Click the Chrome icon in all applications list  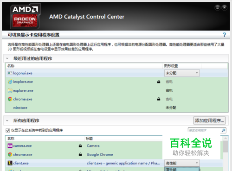(10, 154)
